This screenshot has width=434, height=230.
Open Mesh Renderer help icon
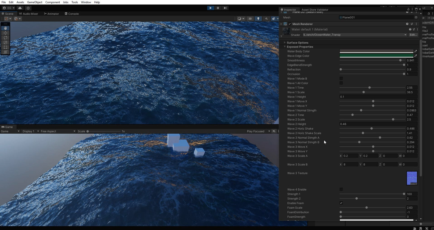tap(407, 24)
